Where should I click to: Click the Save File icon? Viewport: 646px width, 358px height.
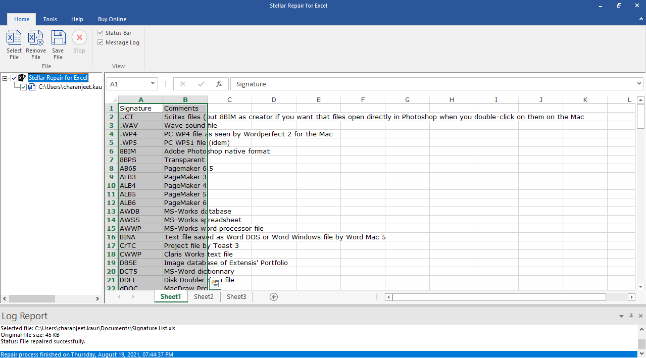click(x=58, y=38)
